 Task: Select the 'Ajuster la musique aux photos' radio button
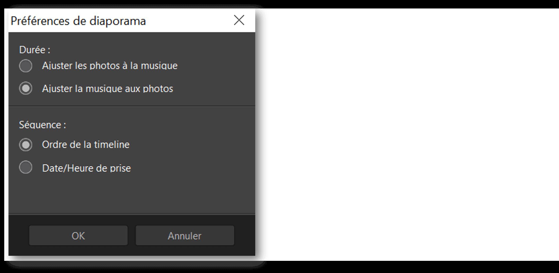tap(26, 88)
